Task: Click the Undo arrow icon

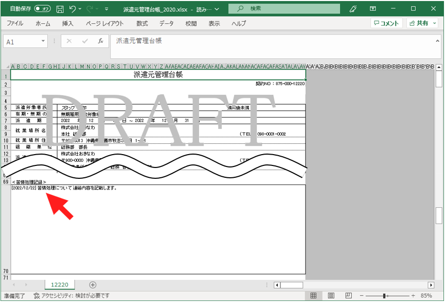Action: point(73,9)
